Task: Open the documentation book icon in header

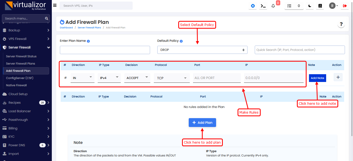Action: coord(320,6)
